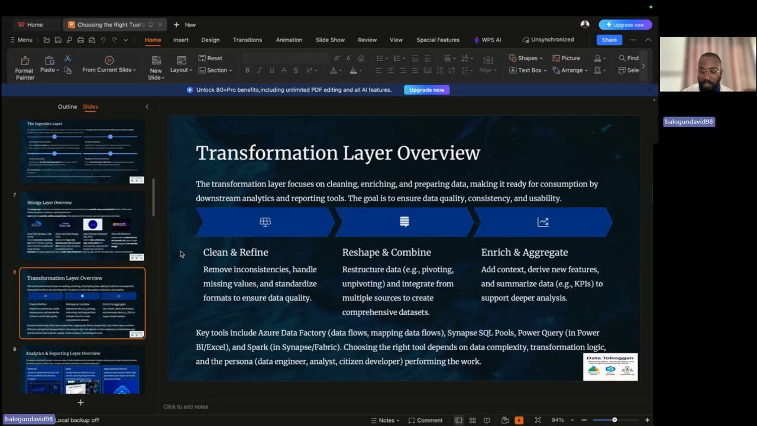Screen dimensions: 757x426
Task: Open the Insert ribbon tab
Action: click(181, 40)
